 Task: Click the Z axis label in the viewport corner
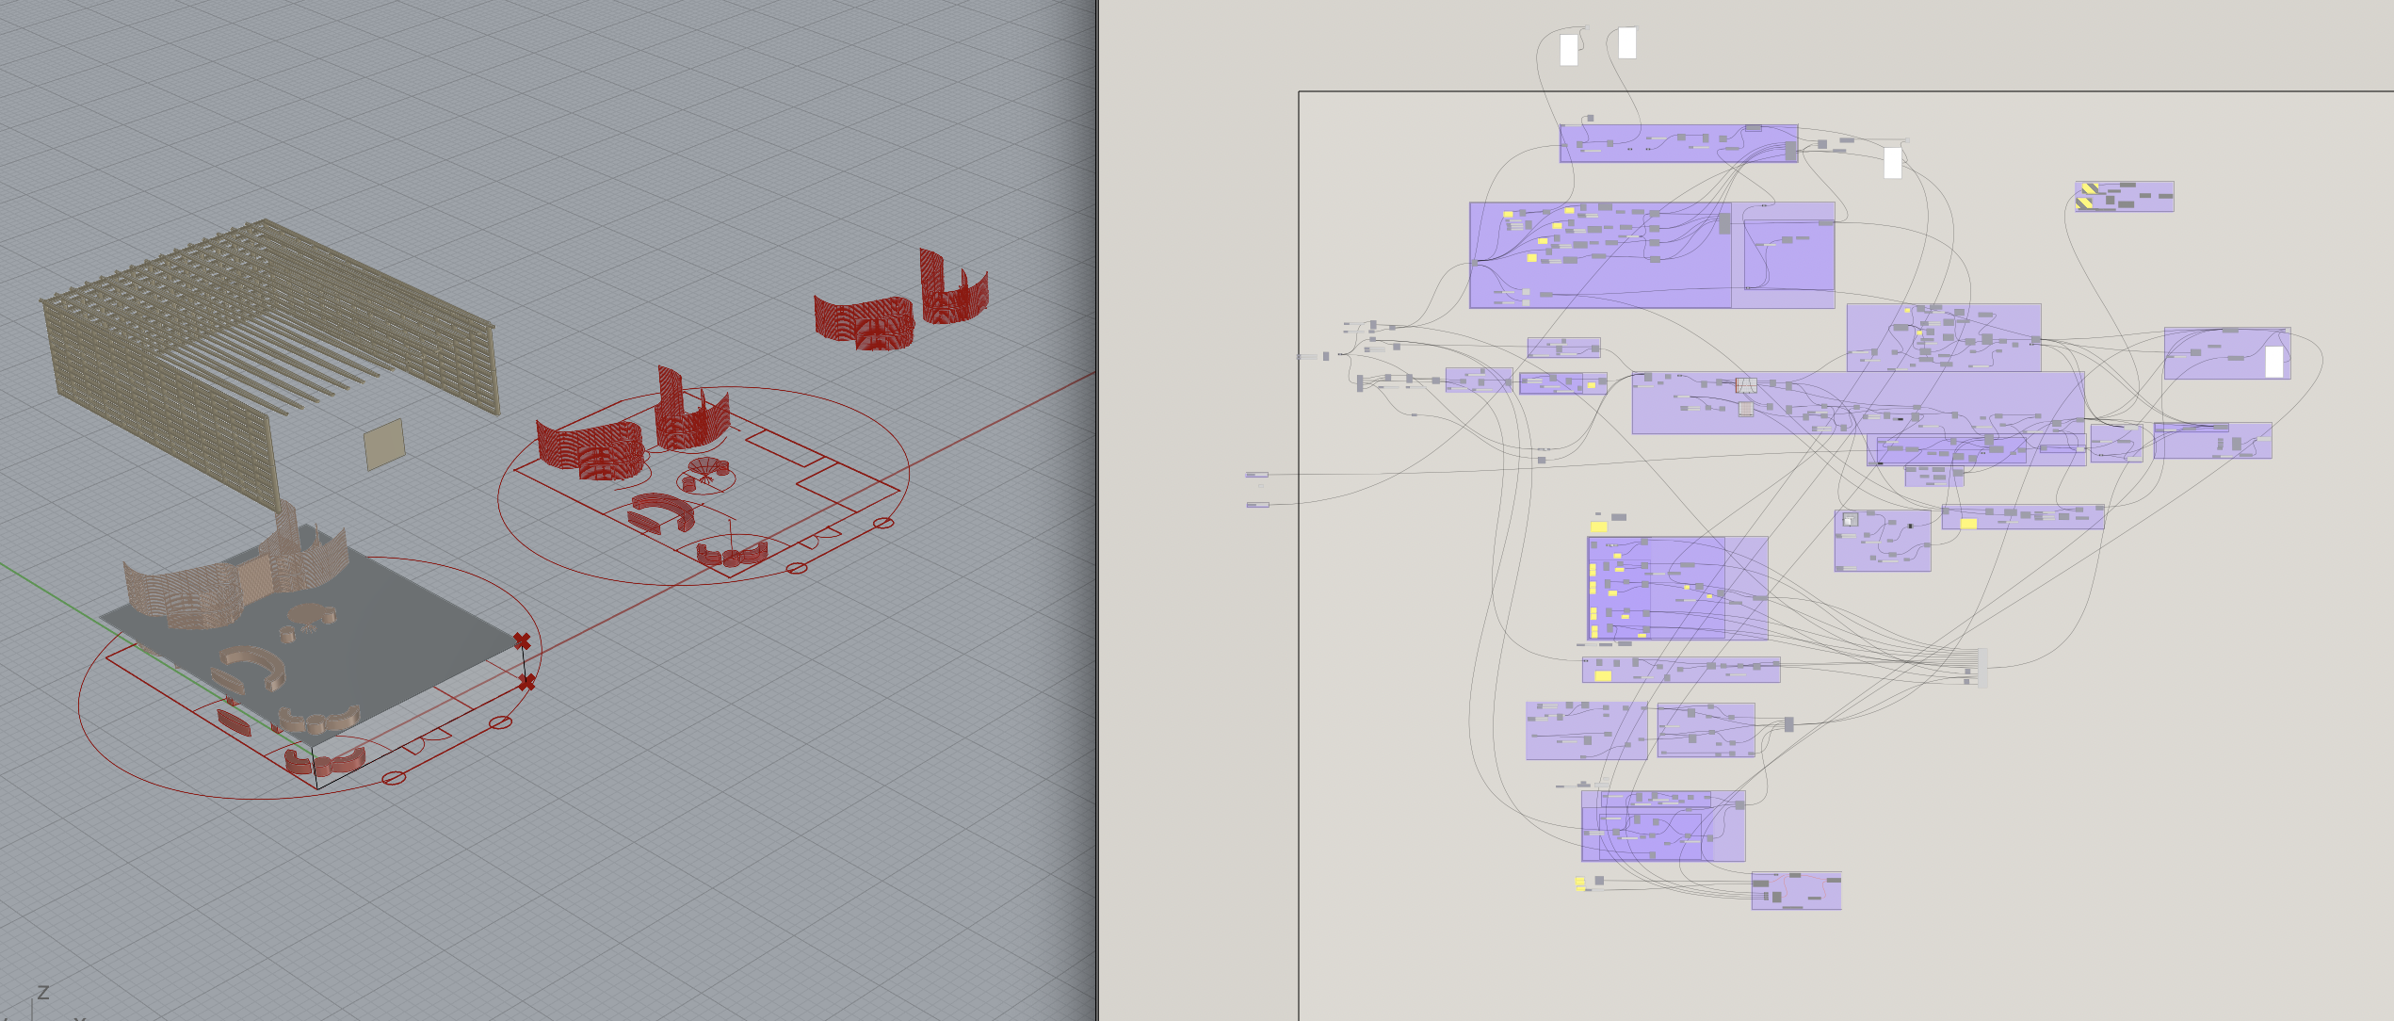pyautogui.click(x=42, y=993)
